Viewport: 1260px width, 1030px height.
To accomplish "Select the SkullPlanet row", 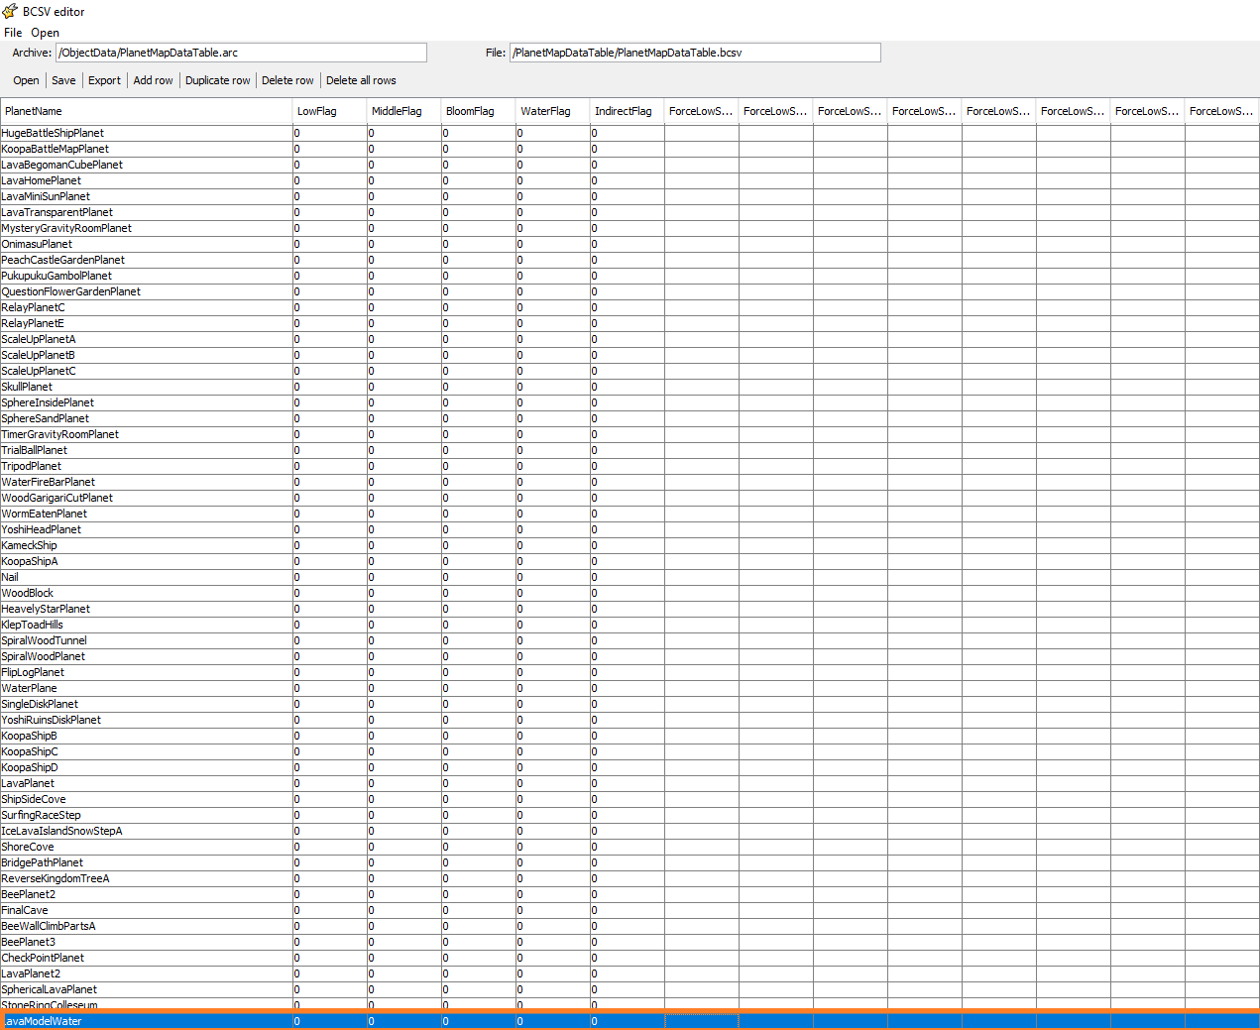I will pos(630,387).
